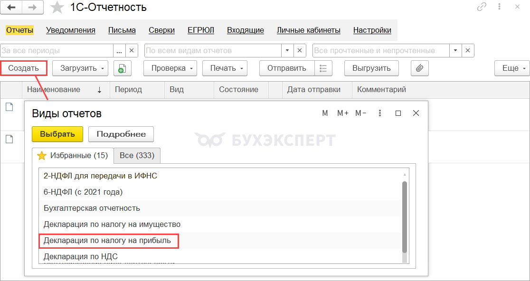Screen dimensions: 530x281
Task: Click the Выгрузить button
Action: pos(371,68)
